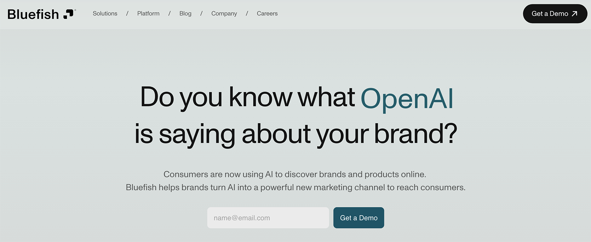Click the highlighted OpenAI word in the headline
591x242 pixels.
coord(407,98)
